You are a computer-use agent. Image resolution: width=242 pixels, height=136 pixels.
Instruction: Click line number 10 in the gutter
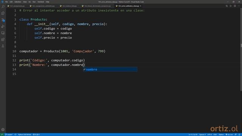[14, 51]
